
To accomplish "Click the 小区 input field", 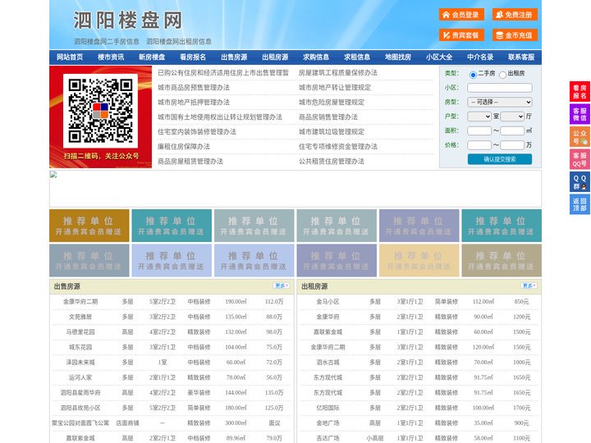I will point(500,88).
